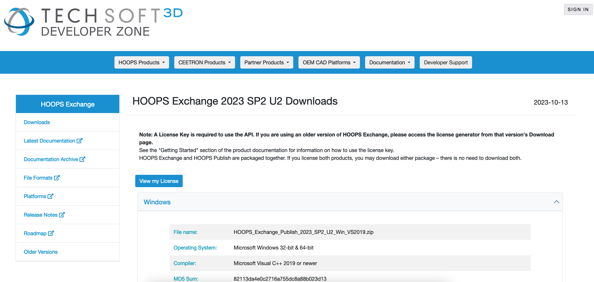The height and width of the screenshot is (282, 594).
Task: Go to Developer Support
Action: (446, 62)
